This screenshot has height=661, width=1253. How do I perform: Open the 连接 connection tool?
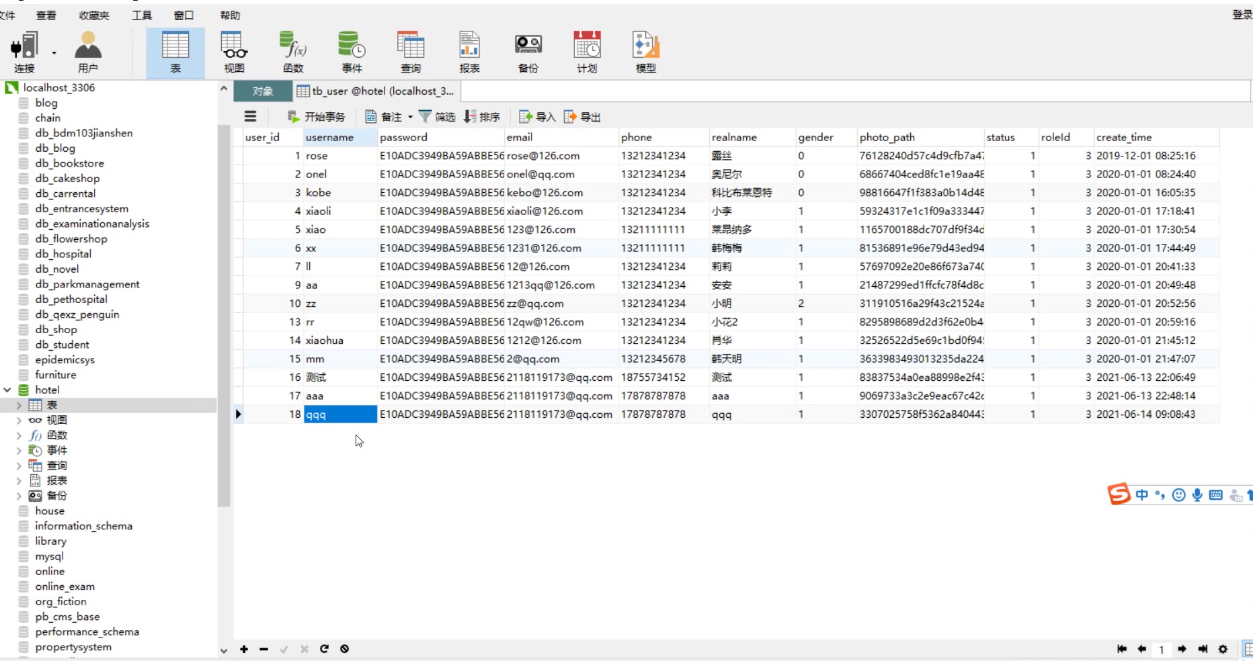[24, 52]
